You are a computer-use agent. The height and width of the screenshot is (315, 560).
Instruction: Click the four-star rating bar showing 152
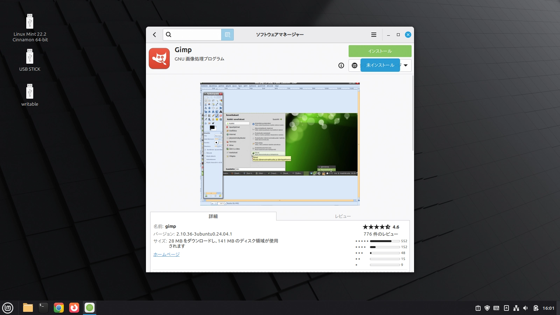(385, 247)
